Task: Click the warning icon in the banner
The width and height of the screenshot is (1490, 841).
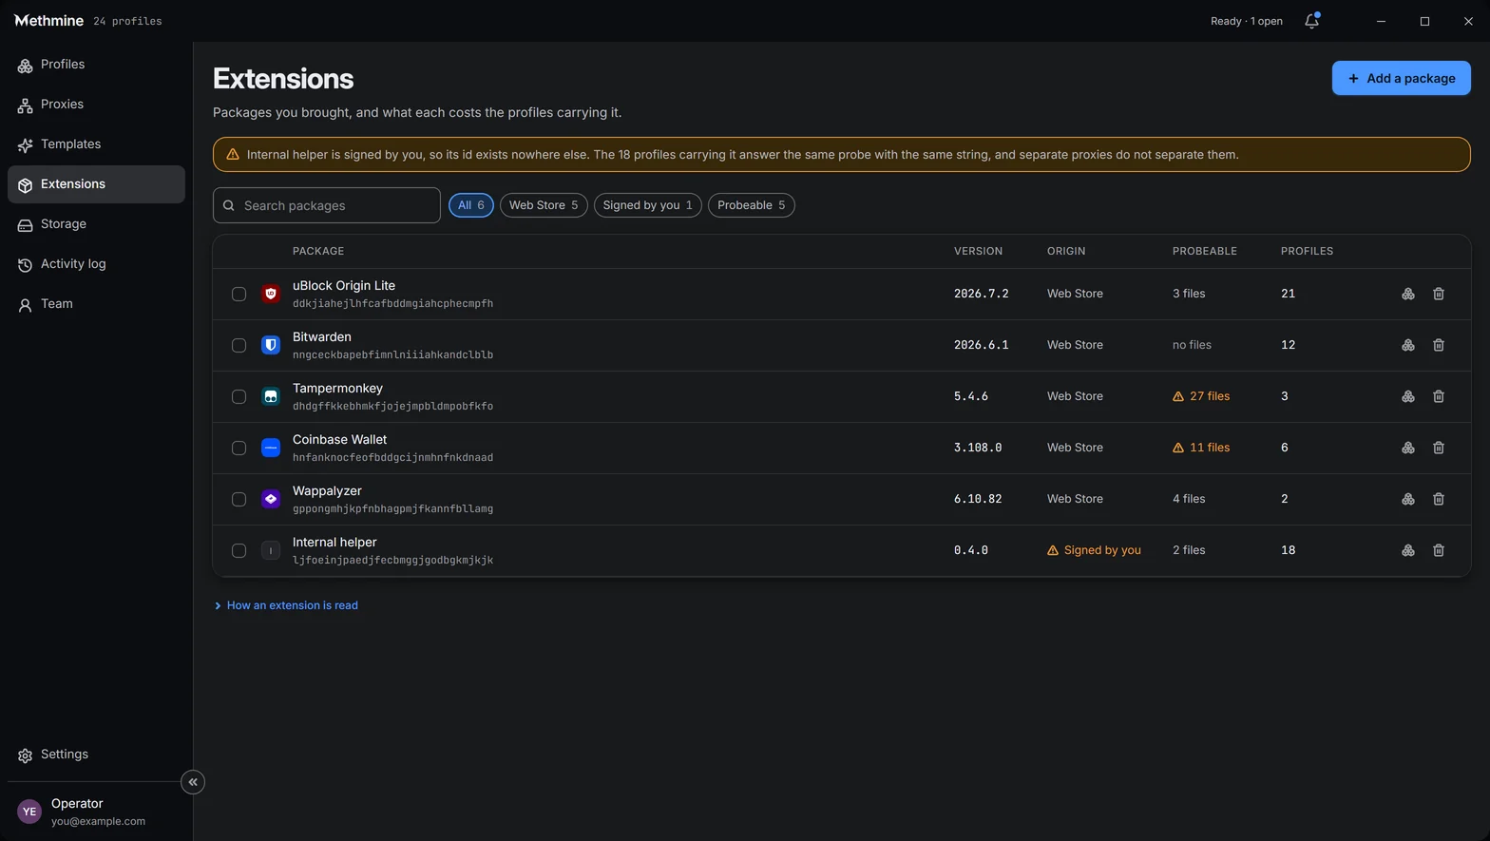Action: tap(233, 154)
